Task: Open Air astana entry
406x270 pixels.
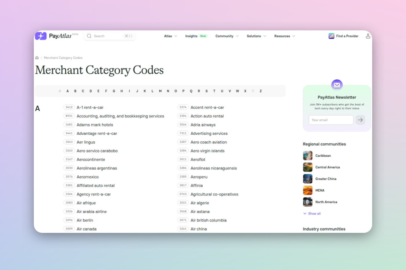Action: (200, 212)
